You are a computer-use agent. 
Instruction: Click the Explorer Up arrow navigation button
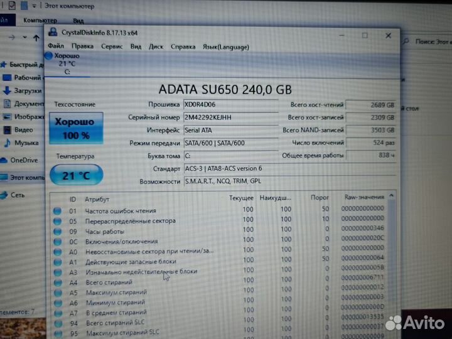pos(36,38)
